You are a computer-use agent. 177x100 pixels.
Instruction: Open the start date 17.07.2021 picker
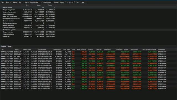click(35, 2)
